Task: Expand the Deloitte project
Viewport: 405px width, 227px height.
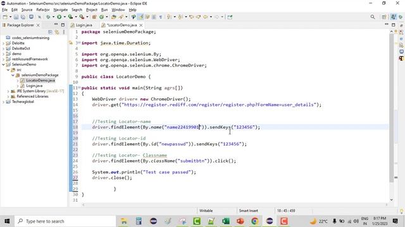Action: (3, 44)
